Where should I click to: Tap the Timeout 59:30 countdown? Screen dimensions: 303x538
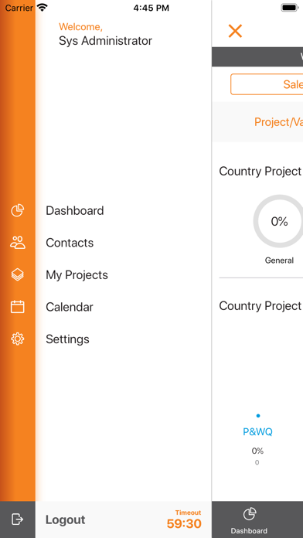click(x=184, y=519)
